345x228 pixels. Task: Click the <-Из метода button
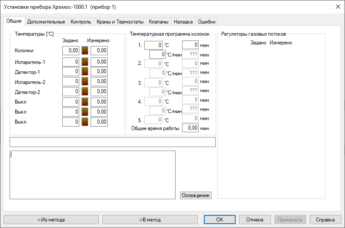(51, 220)
